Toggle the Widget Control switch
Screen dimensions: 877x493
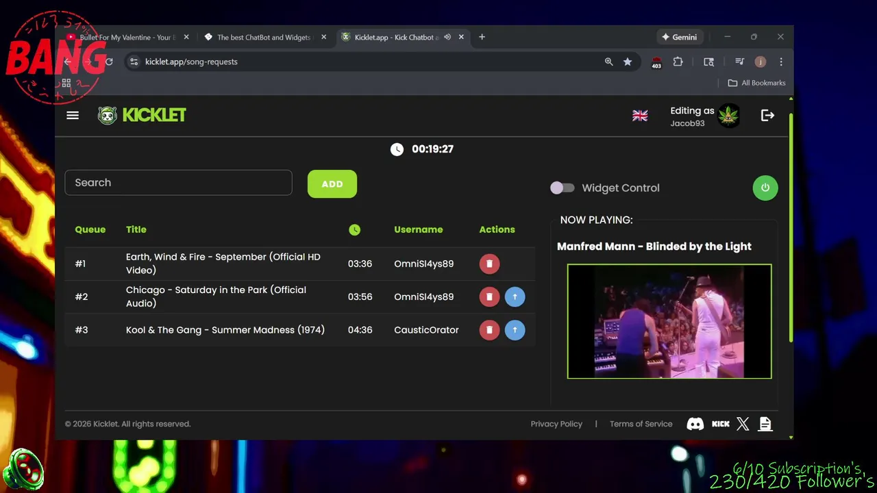coord(563,188)
